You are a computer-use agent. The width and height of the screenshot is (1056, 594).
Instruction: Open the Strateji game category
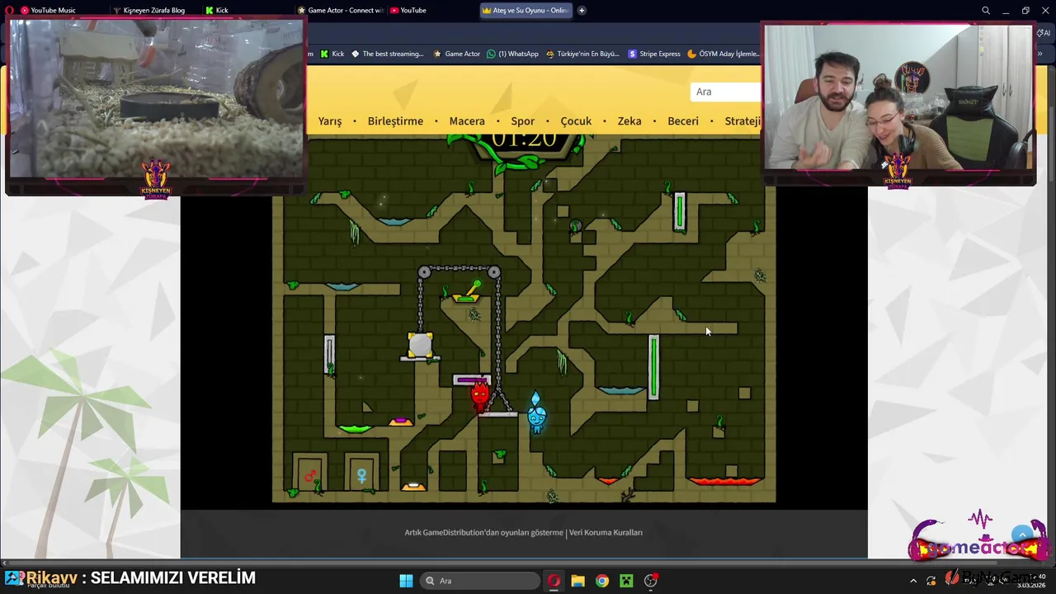click(x=742, y=121)
